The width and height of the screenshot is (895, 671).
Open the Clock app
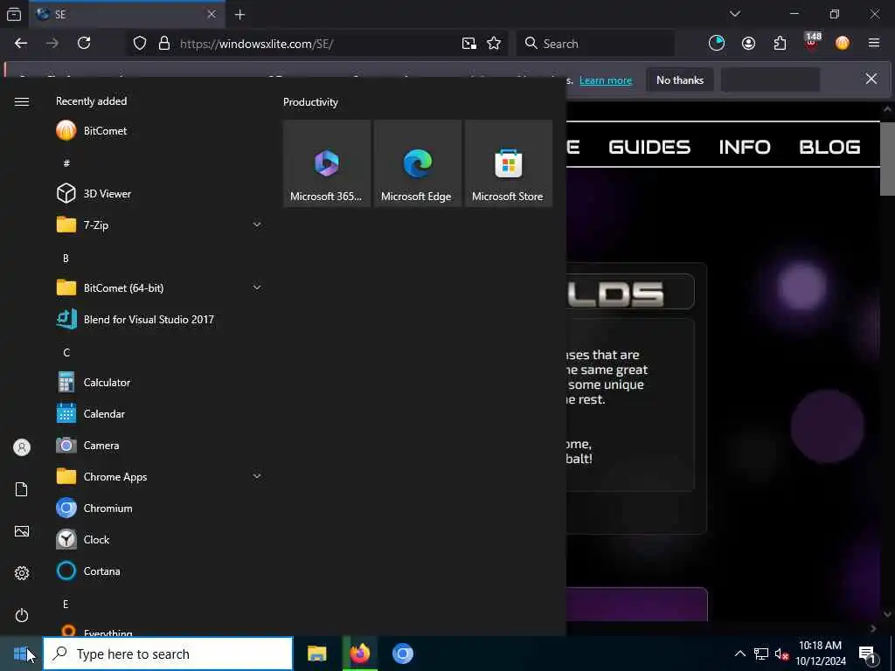click(159, 539)
